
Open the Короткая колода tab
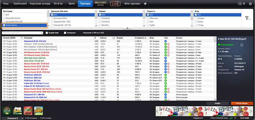pos(40,4)
